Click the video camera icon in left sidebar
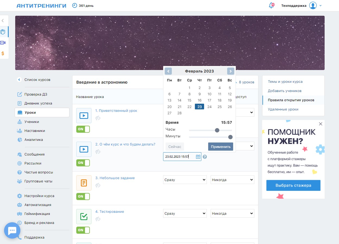The width and height of the screenshot is (339, 244). [3, 43]
